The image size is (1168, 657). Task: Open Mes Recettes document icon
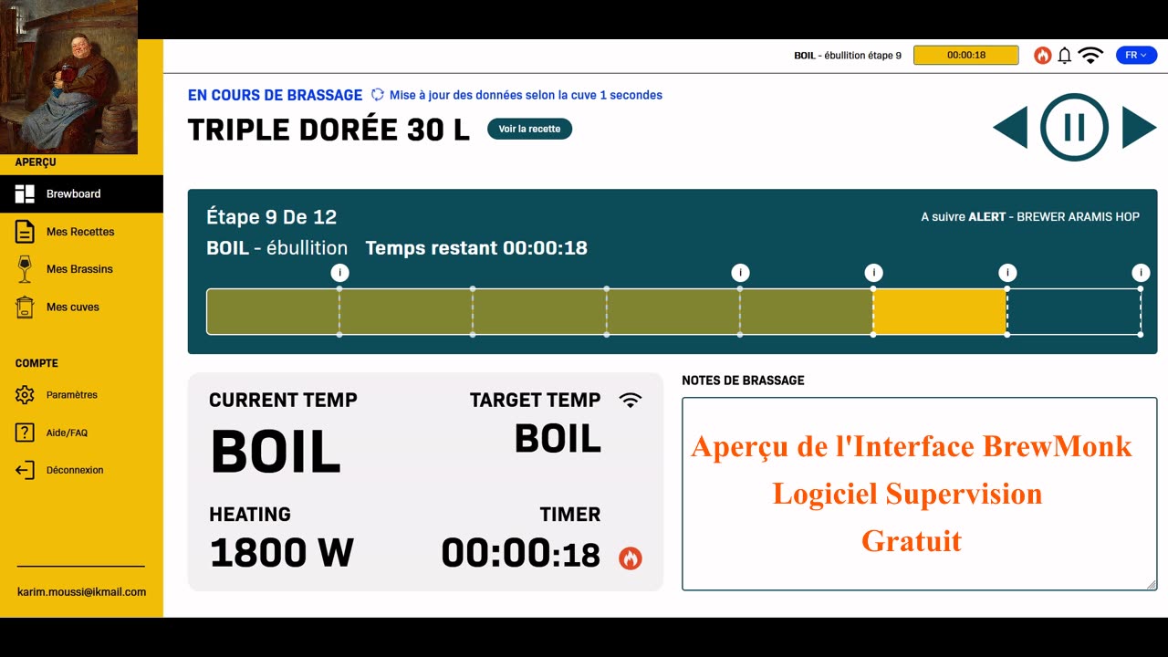[x=25, y=232]
